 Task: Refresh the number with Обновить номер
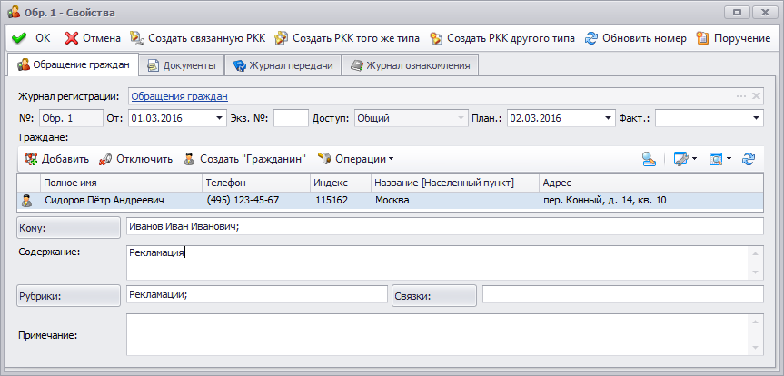(x=635, y=38)
